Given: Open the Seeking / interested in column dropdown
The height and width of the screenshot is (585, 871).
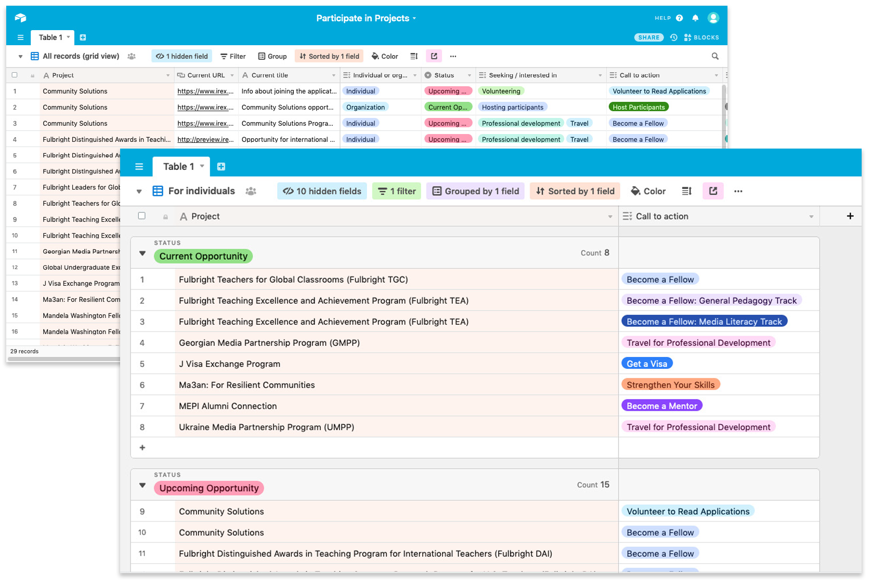Looking at the screenshot, I should pos(600,75).
